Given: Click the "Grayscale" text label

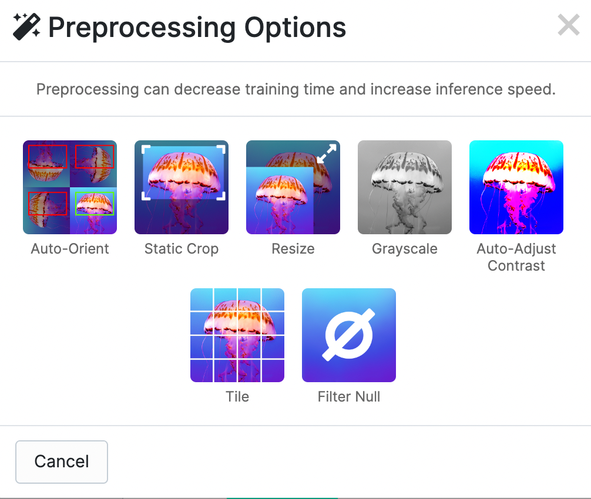Looking at the screenshot, I should (x=404, y=249).
